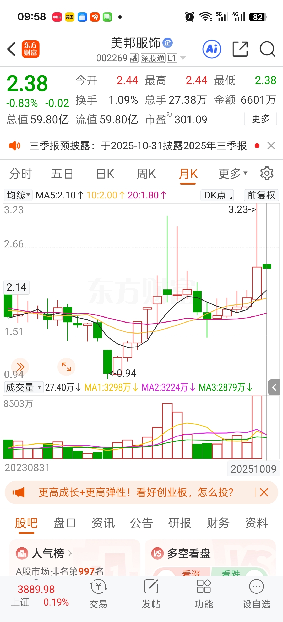
Task: Close the 三季报预披露 notice
Action: click(271, 146)
